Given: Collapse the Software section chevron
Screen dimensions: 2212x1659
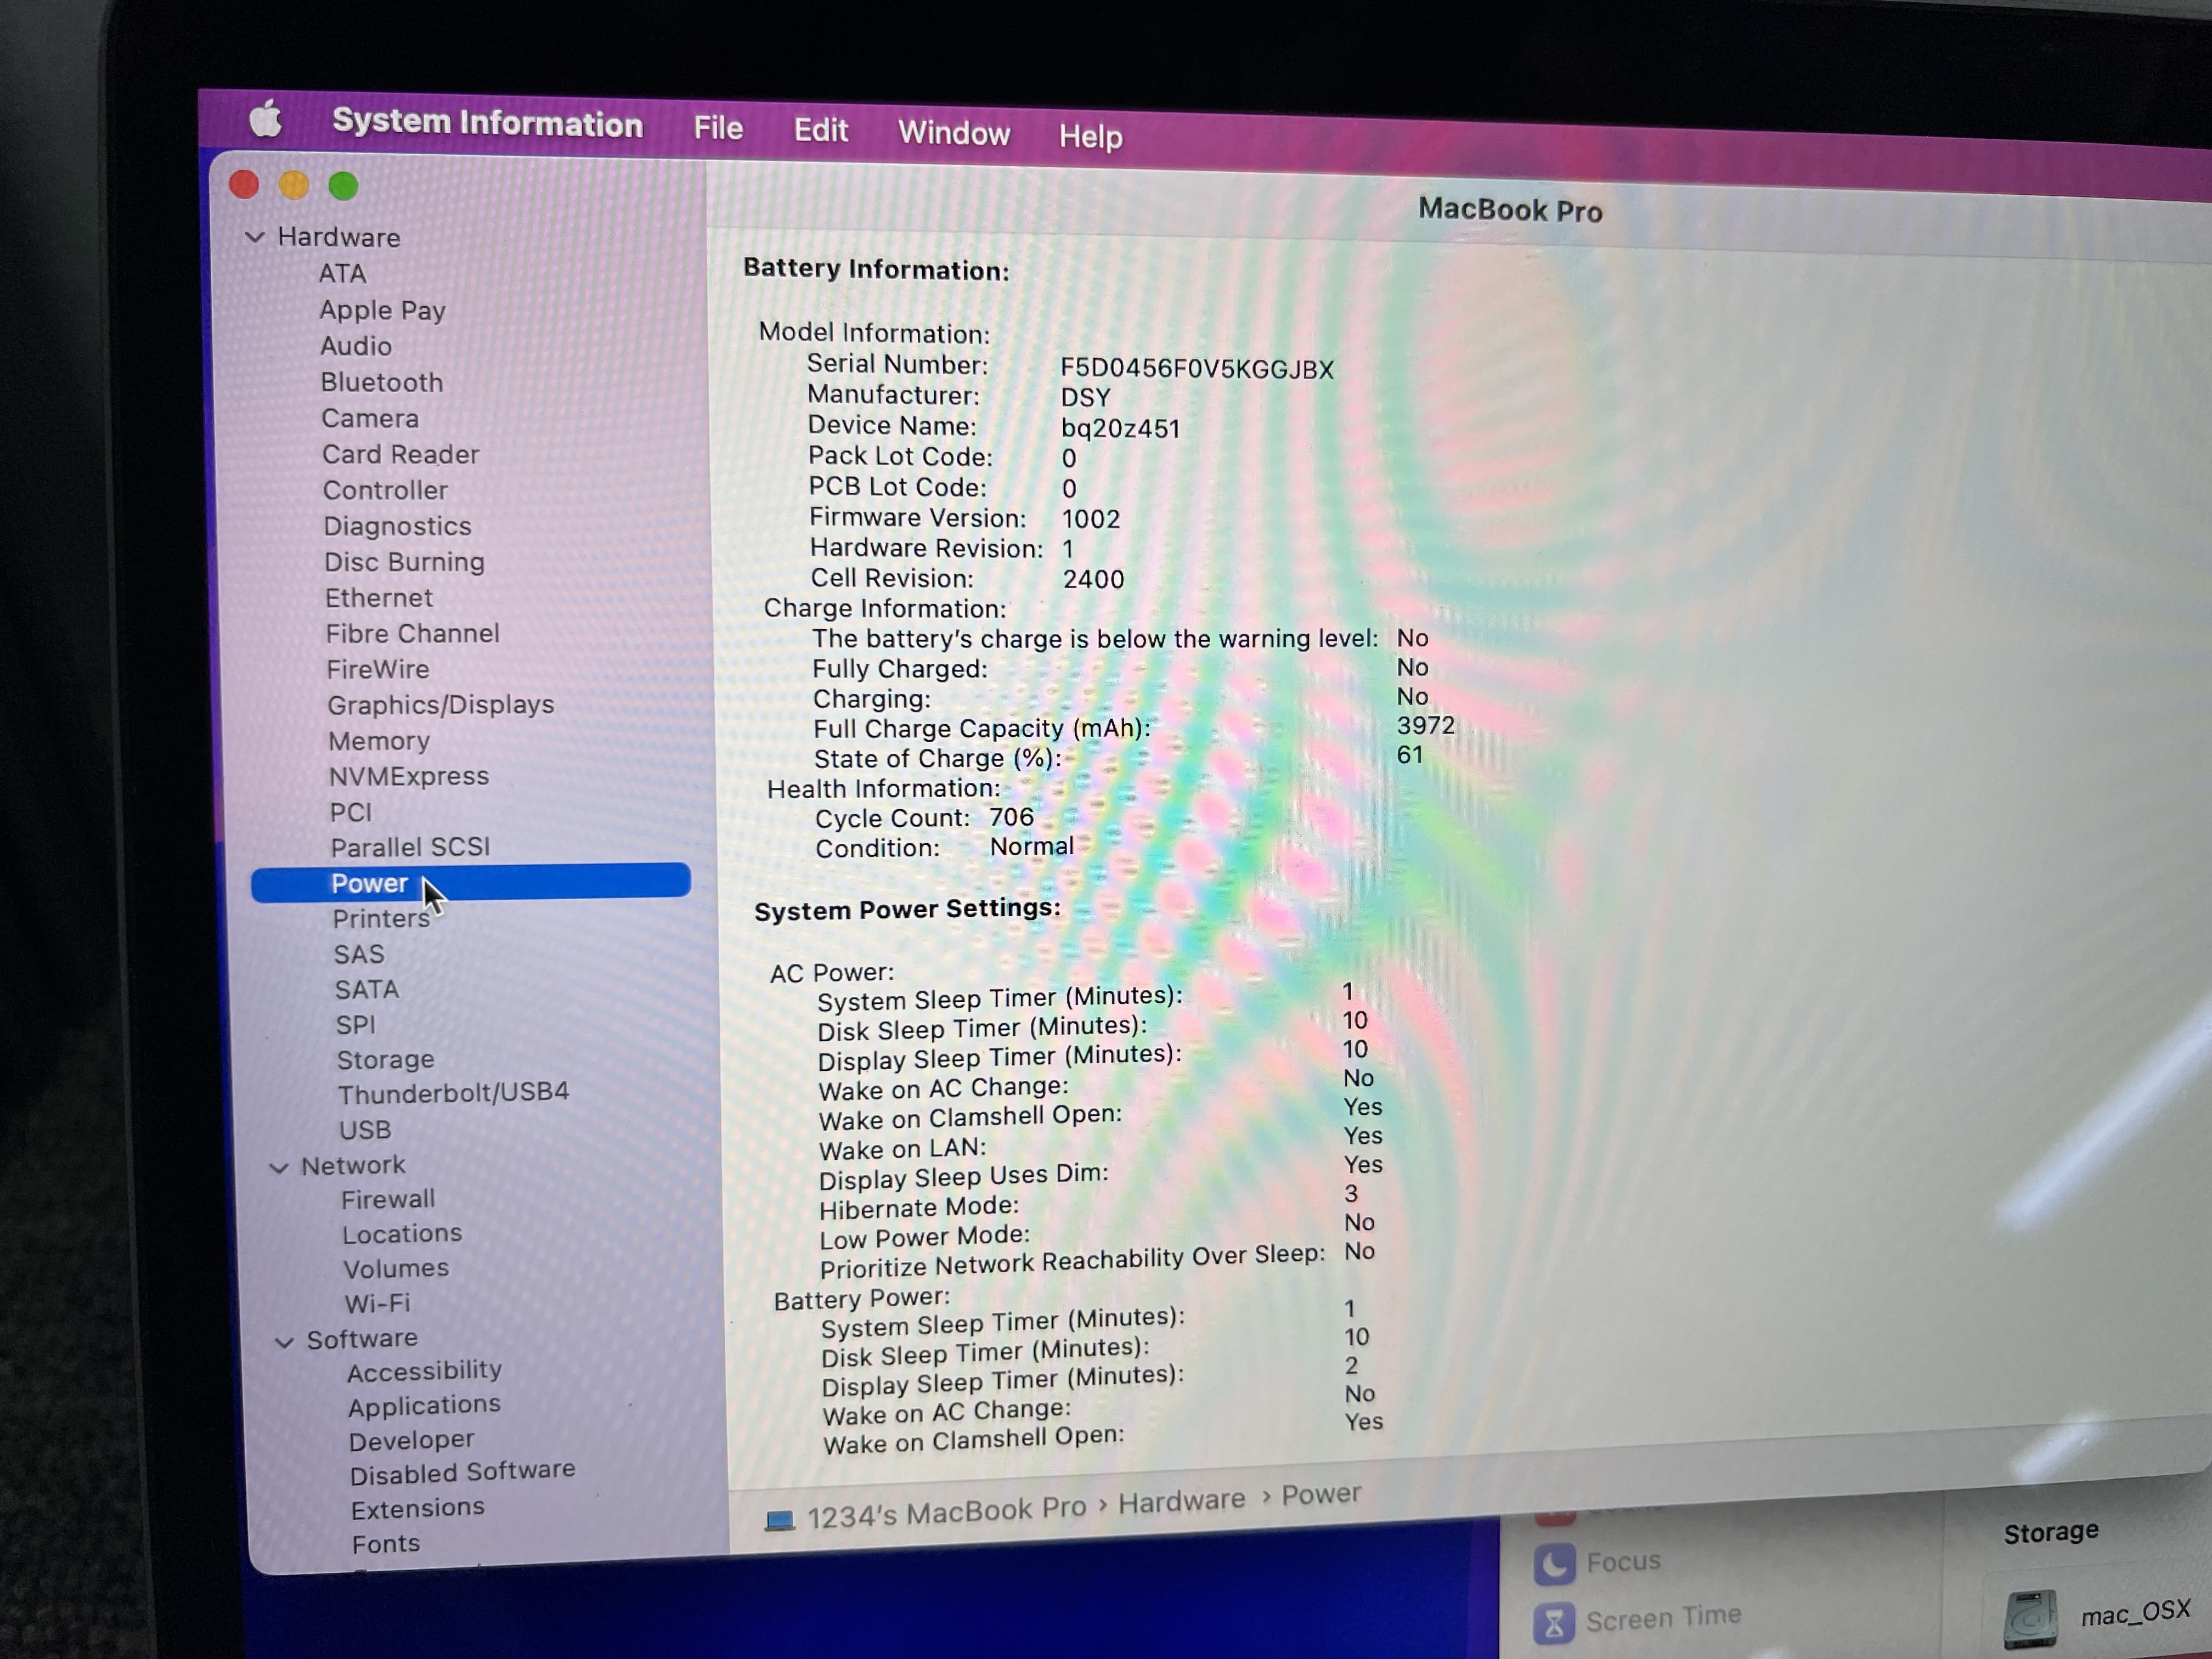Looking at the screenshot, I should click(284, 1342).
